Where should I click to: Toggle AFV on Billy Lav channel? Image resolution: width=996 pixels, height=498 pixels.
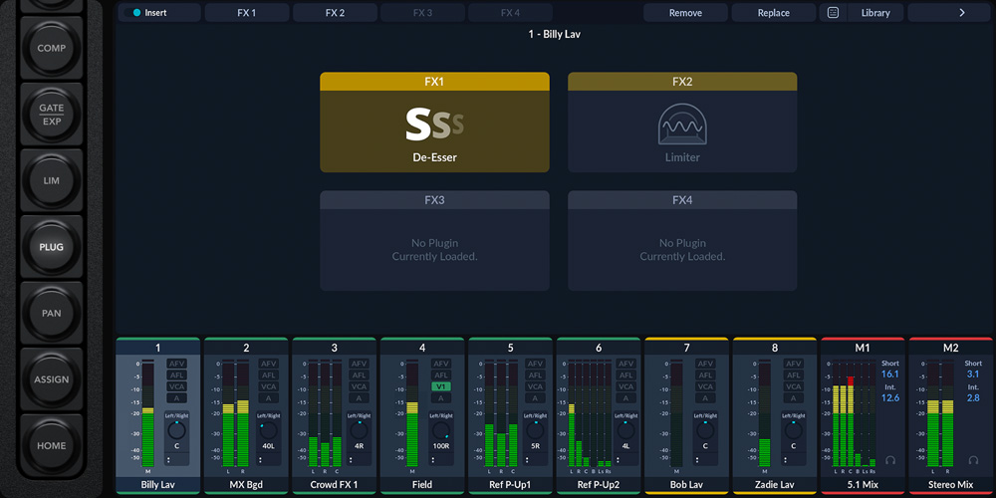pyautogui.click(x=176, y=364)
